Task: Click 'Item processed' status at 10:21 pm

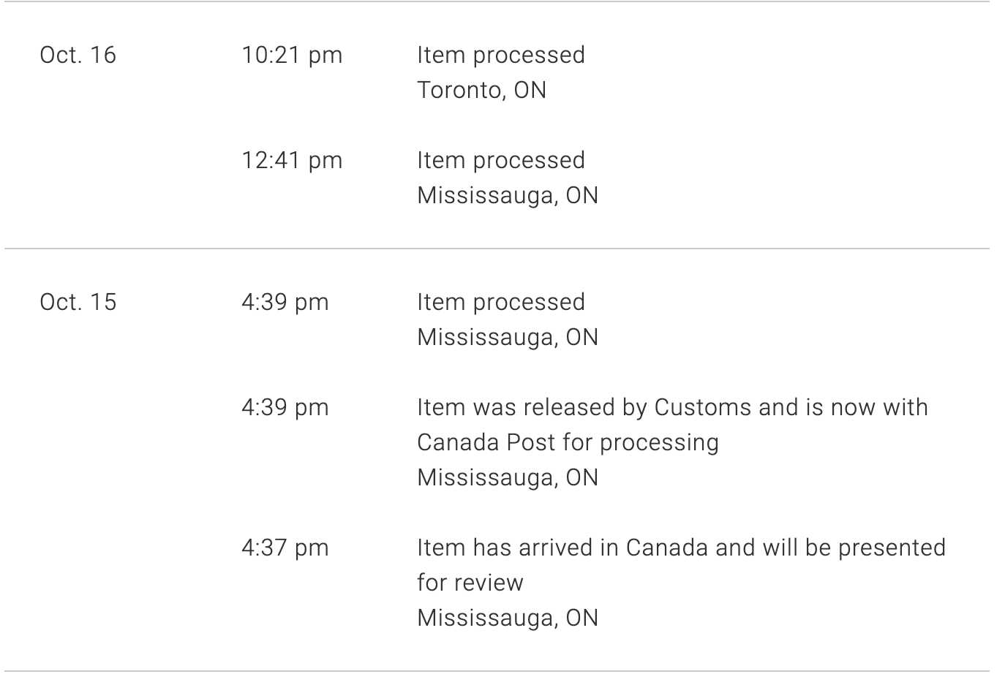Action: [x=501, y=56]
